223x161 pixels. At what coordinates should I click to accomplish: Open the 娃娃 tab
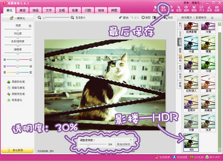(101, 10)
